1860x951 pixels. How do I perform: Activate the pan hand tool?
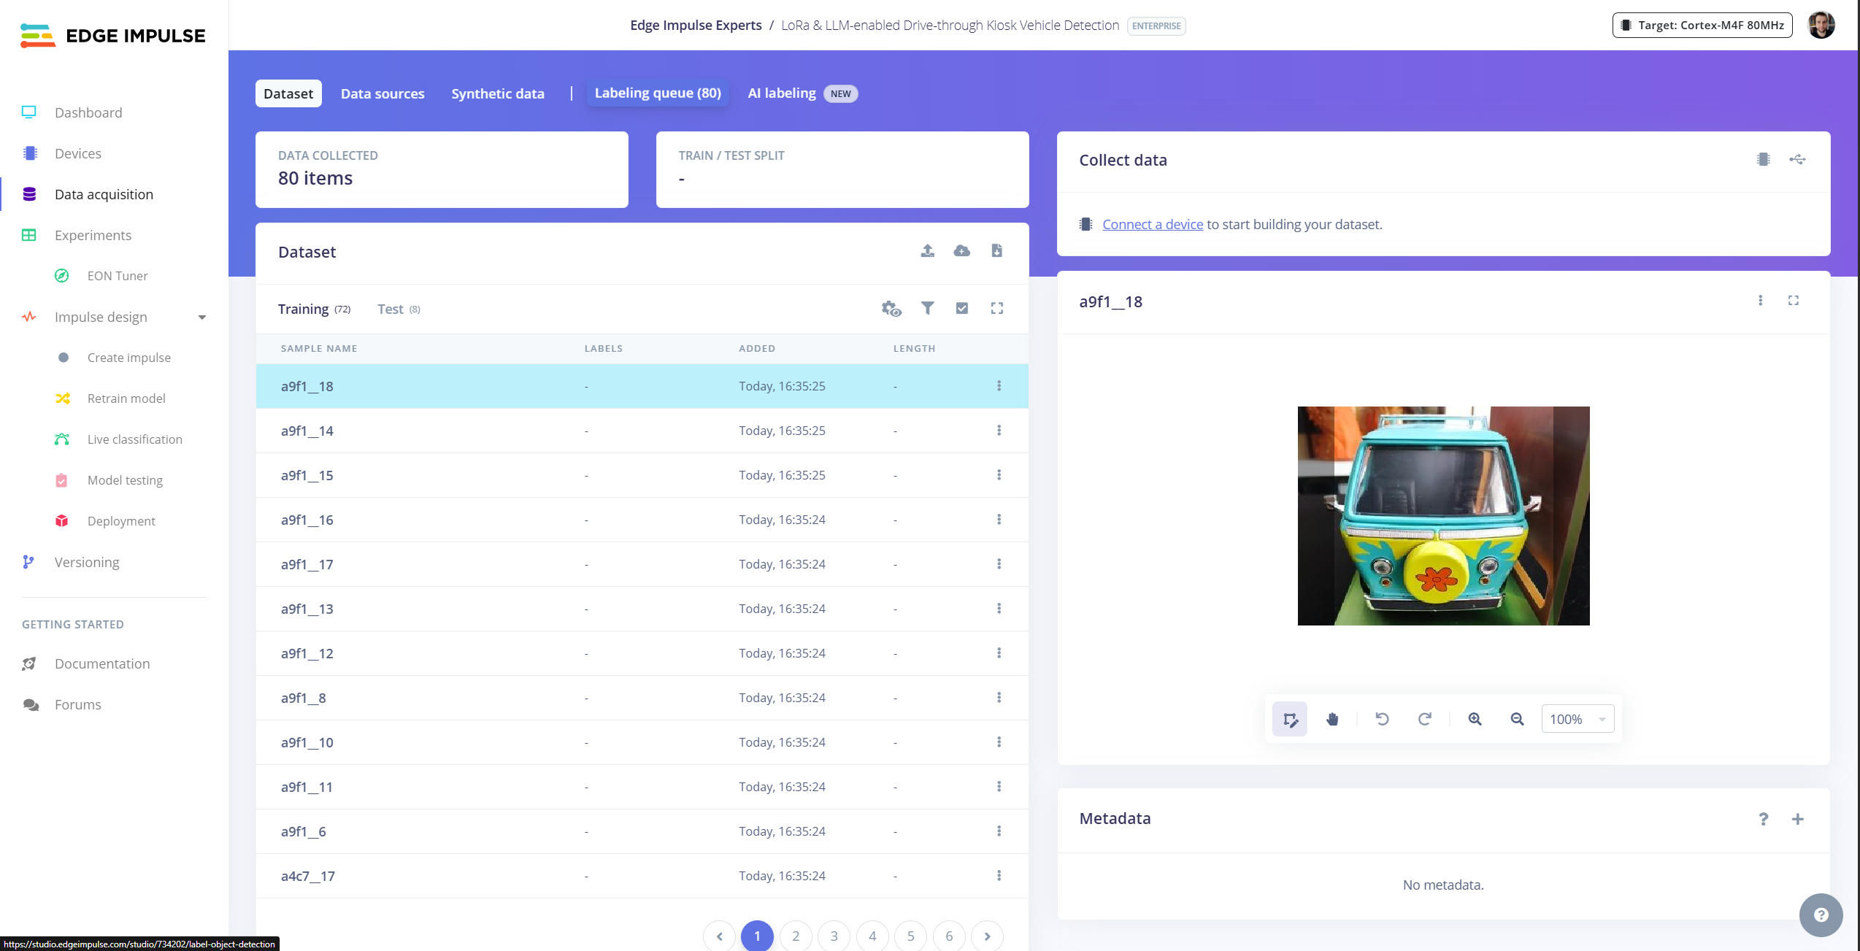tap(1332, 720)
